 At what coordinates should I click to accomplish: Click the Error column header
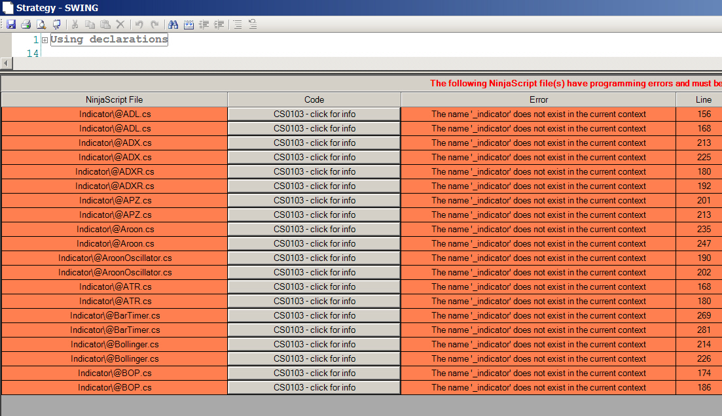coord(539,99)
